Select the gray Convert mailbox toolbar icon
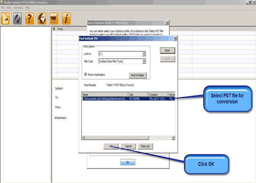Screen dimensions: 256x183 tap(17, 19)
